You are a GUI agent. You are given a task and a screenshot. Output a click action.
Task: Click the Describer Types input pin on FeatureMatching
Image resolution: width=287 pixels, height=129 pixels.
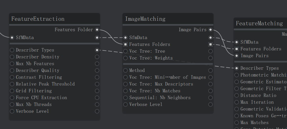237,68
